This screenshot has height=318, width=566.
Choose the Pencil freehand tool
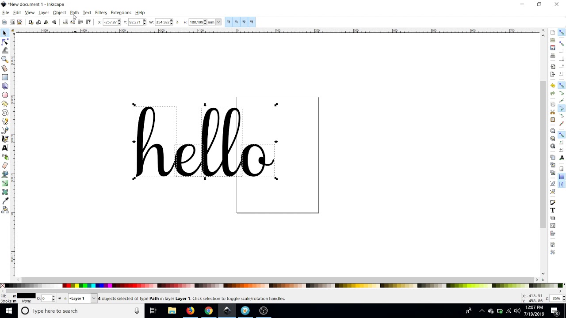pos(5,121)
